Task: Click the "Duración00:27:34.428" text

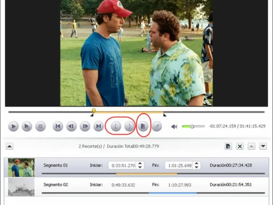Action: pos(231,165)
